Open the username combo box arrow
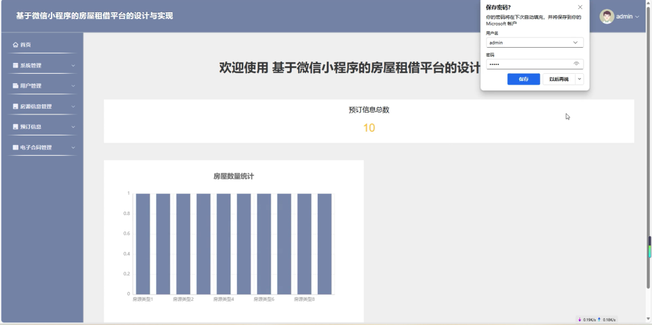The height and width of the screenshot is (325, 652). [576, 43]
